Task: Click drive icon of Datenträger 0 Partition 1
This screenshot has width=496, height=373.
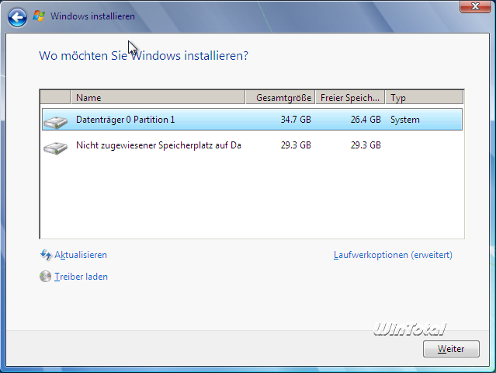Action: click(56, 122)
